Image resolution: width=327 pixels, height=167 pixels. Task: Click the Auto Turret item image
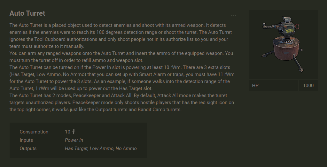pyautogui.click(x=283, y=44)
